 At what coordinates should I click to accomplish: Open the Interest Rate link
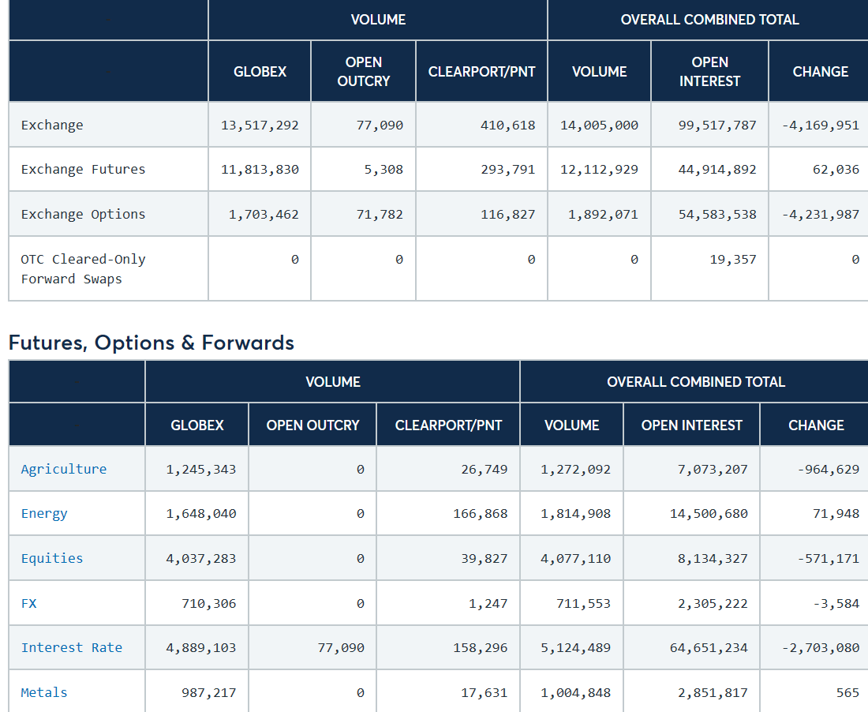[71, 648]
